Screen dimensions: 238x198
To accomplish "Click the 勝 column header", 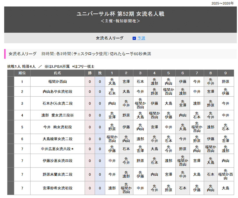I will tap(90, 73).
